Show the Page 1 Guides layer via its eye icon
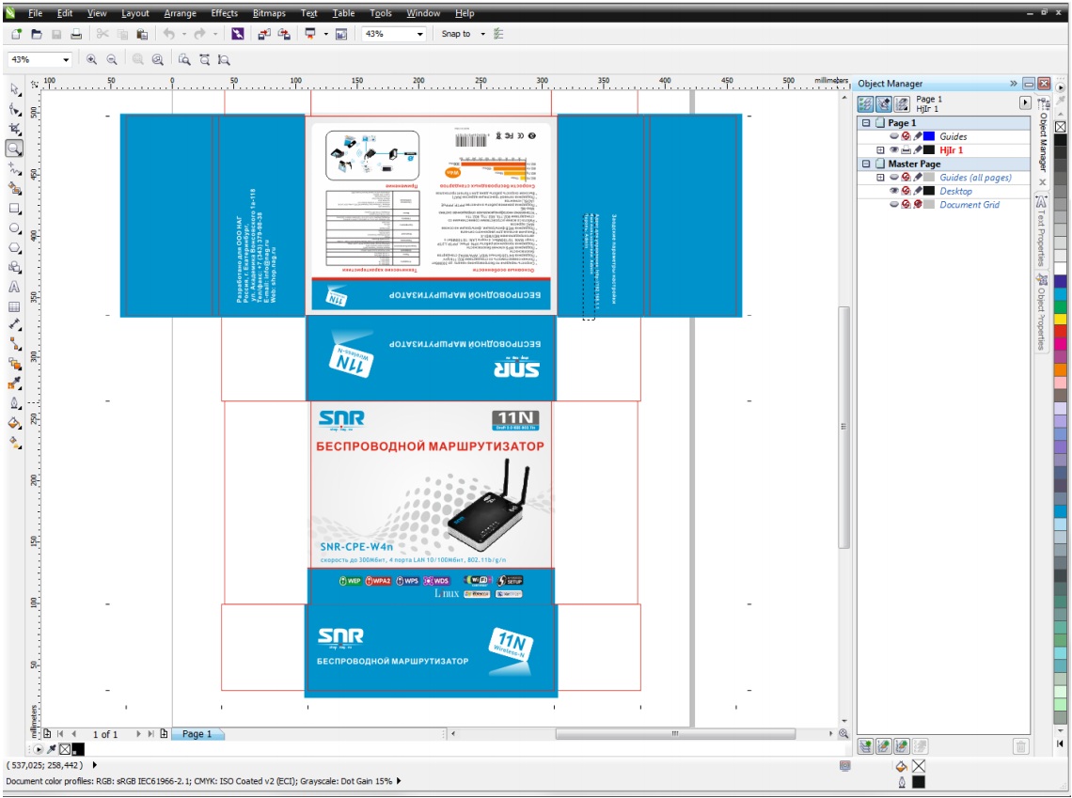The height and width of the screenshot is (798, 1072). pos(894,136)
